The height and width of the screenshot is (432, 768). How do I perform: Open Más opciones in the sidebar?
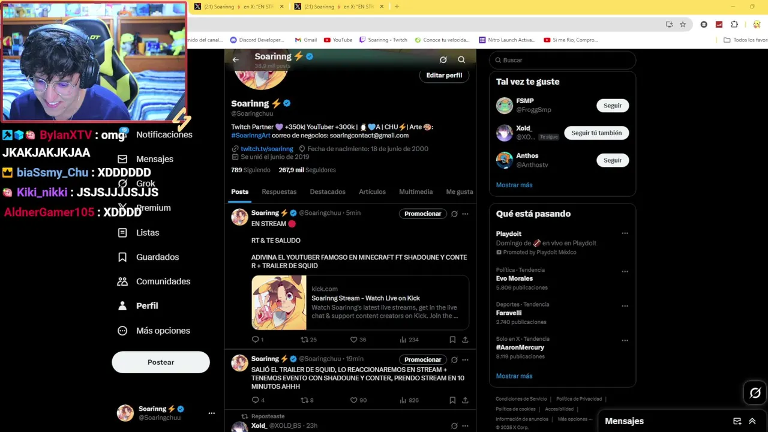tap(154, 331)
